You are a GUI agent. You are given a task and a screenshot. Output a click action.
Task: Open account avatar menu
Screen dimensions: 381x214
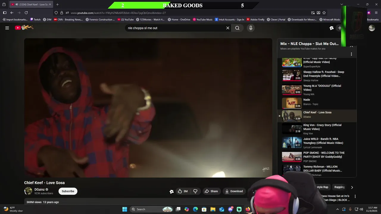[372, 28]
